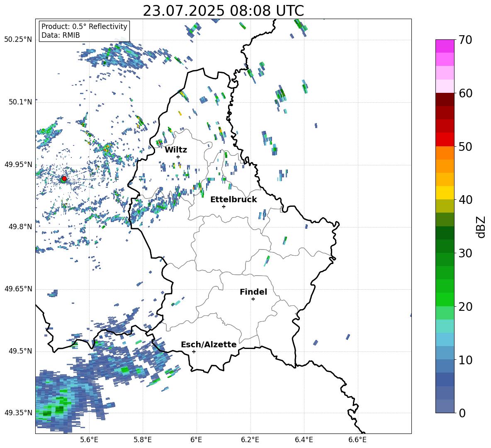Image resolution: width=491 pixels, height=448 pixels.
Task: Click the Esch/Alzette city label
Action: coord(209,344)
